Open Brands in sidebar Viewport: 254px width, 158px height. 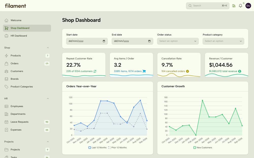(x=27, y=79)
